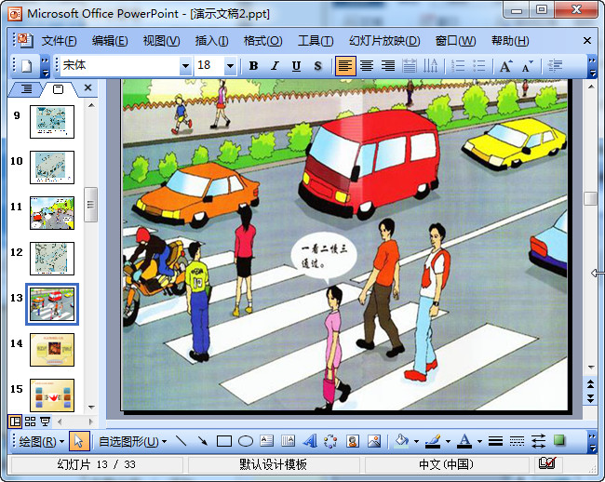Screen dimensions: 605x482
Task: Open the 插入(I) menu
Action: point(211,41)
